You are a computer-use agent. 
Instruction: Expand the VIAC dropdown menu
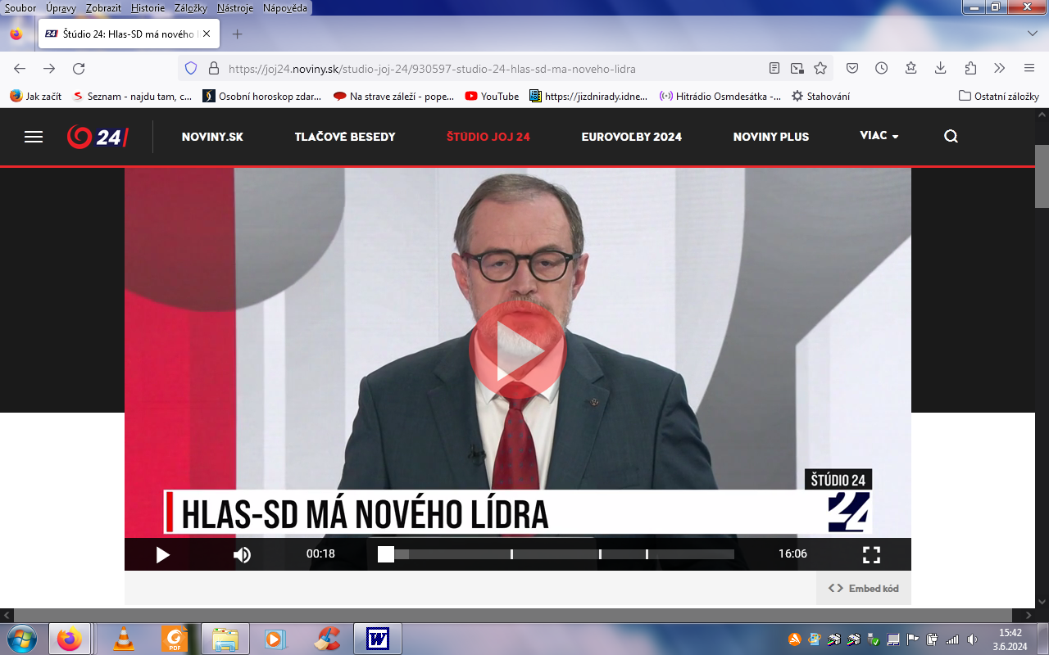(879, 136)
